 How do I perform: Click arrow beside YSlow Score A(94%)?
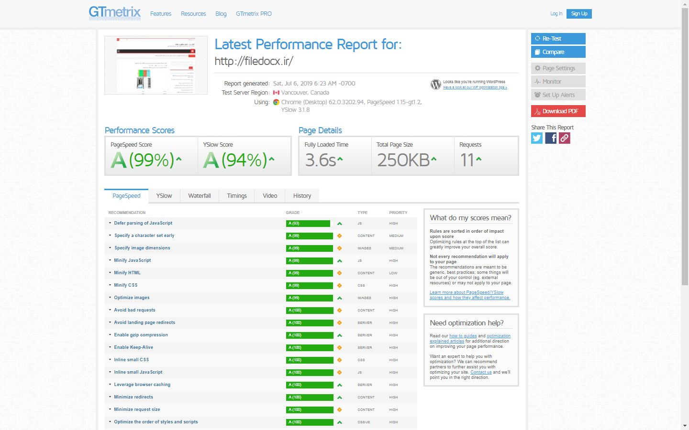pos(272,159)
